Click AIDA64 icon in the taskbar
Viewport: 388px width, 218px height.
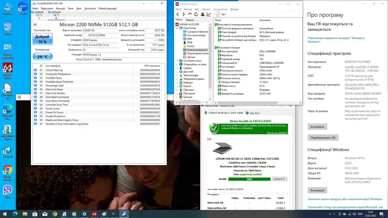[94, 214]
